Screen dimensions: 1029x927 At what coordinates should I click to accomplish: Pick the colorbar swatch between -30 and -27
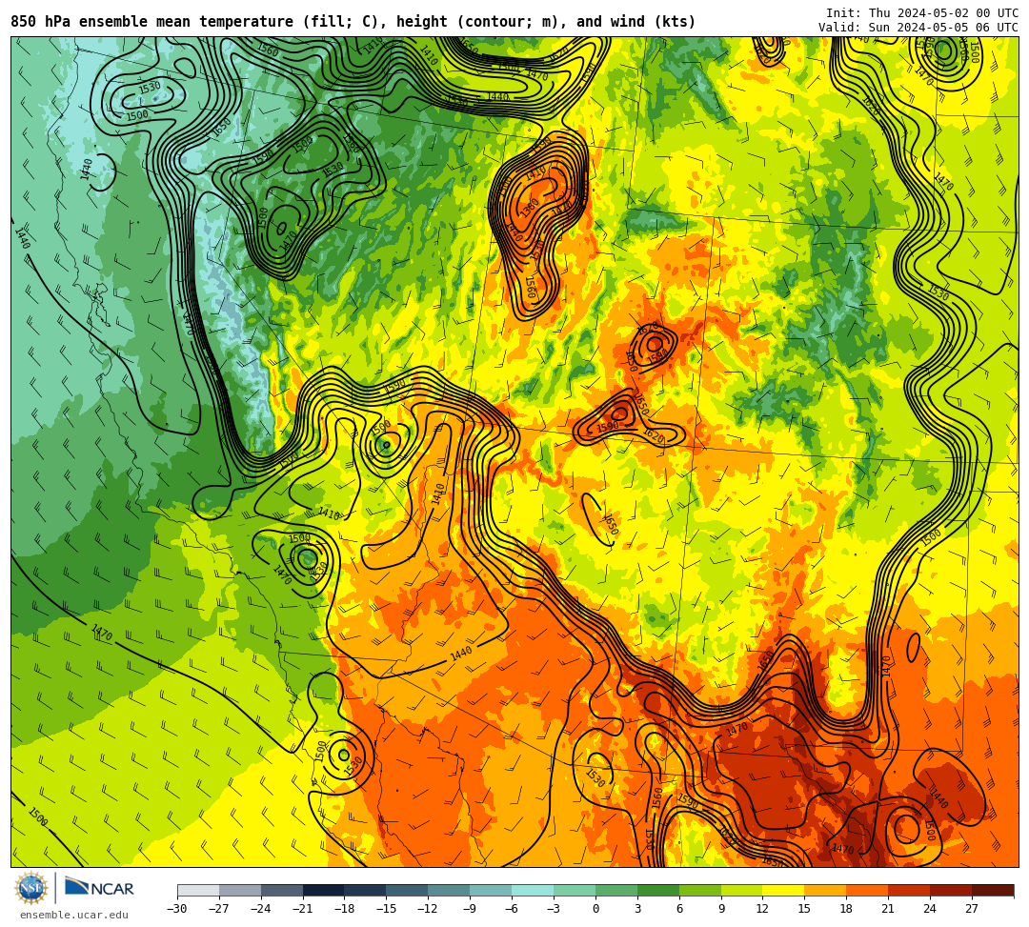pos(198,890)
